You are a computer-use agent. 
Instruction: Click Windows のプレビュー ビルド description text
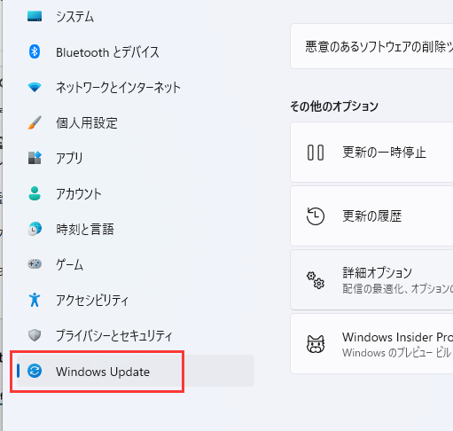(397, 353)
